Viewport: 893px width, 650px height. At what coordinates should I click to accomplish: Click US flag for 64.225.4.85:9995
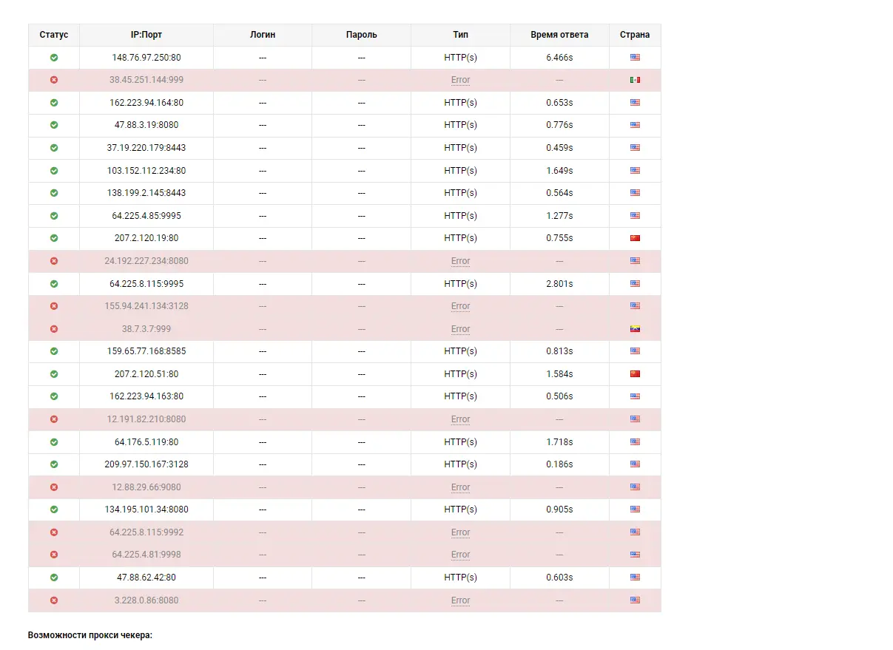(x=635, y=216)
